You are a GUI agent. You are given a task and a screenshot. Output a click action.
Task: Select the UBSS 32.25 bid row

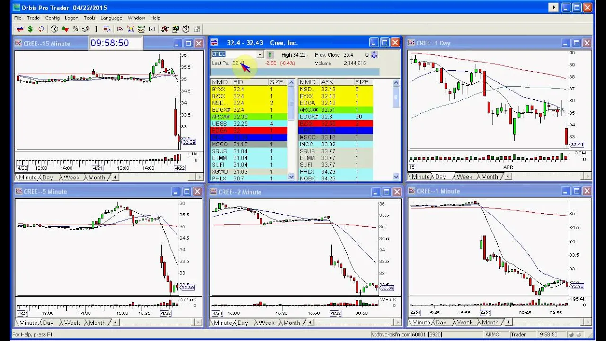[249, 124]
